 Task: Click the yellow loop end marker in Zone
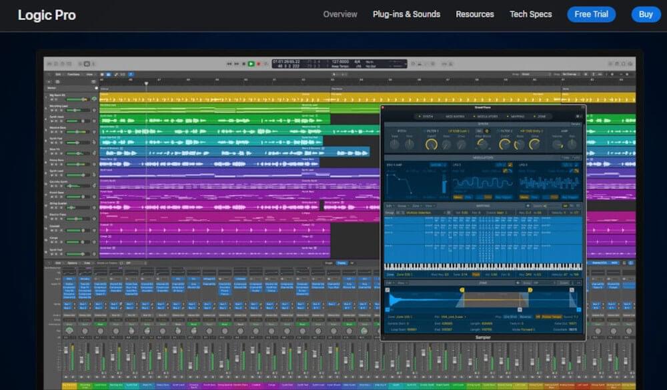[530, 289]
